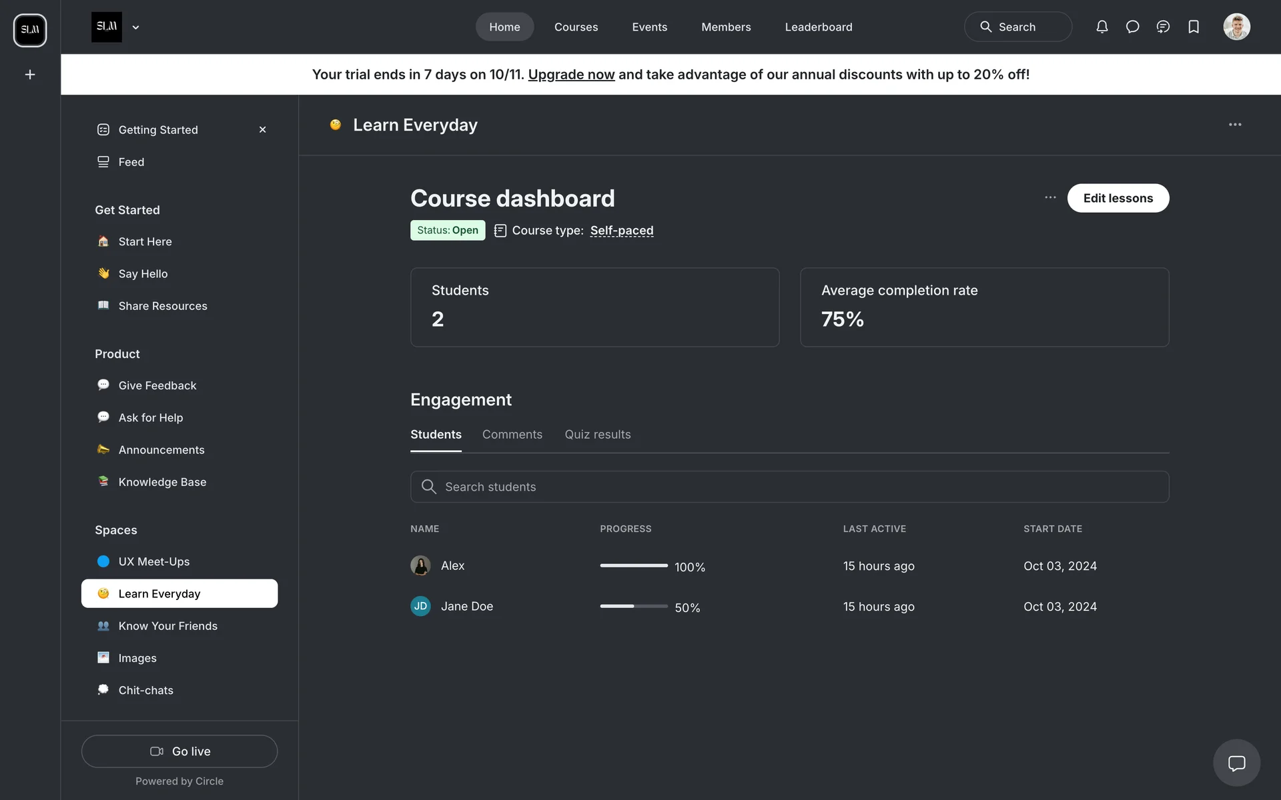The width and height of the screenshot is (1281, 800).
Task: Click Jane Doe's progress bar
Action: click(x=633, y=607)
